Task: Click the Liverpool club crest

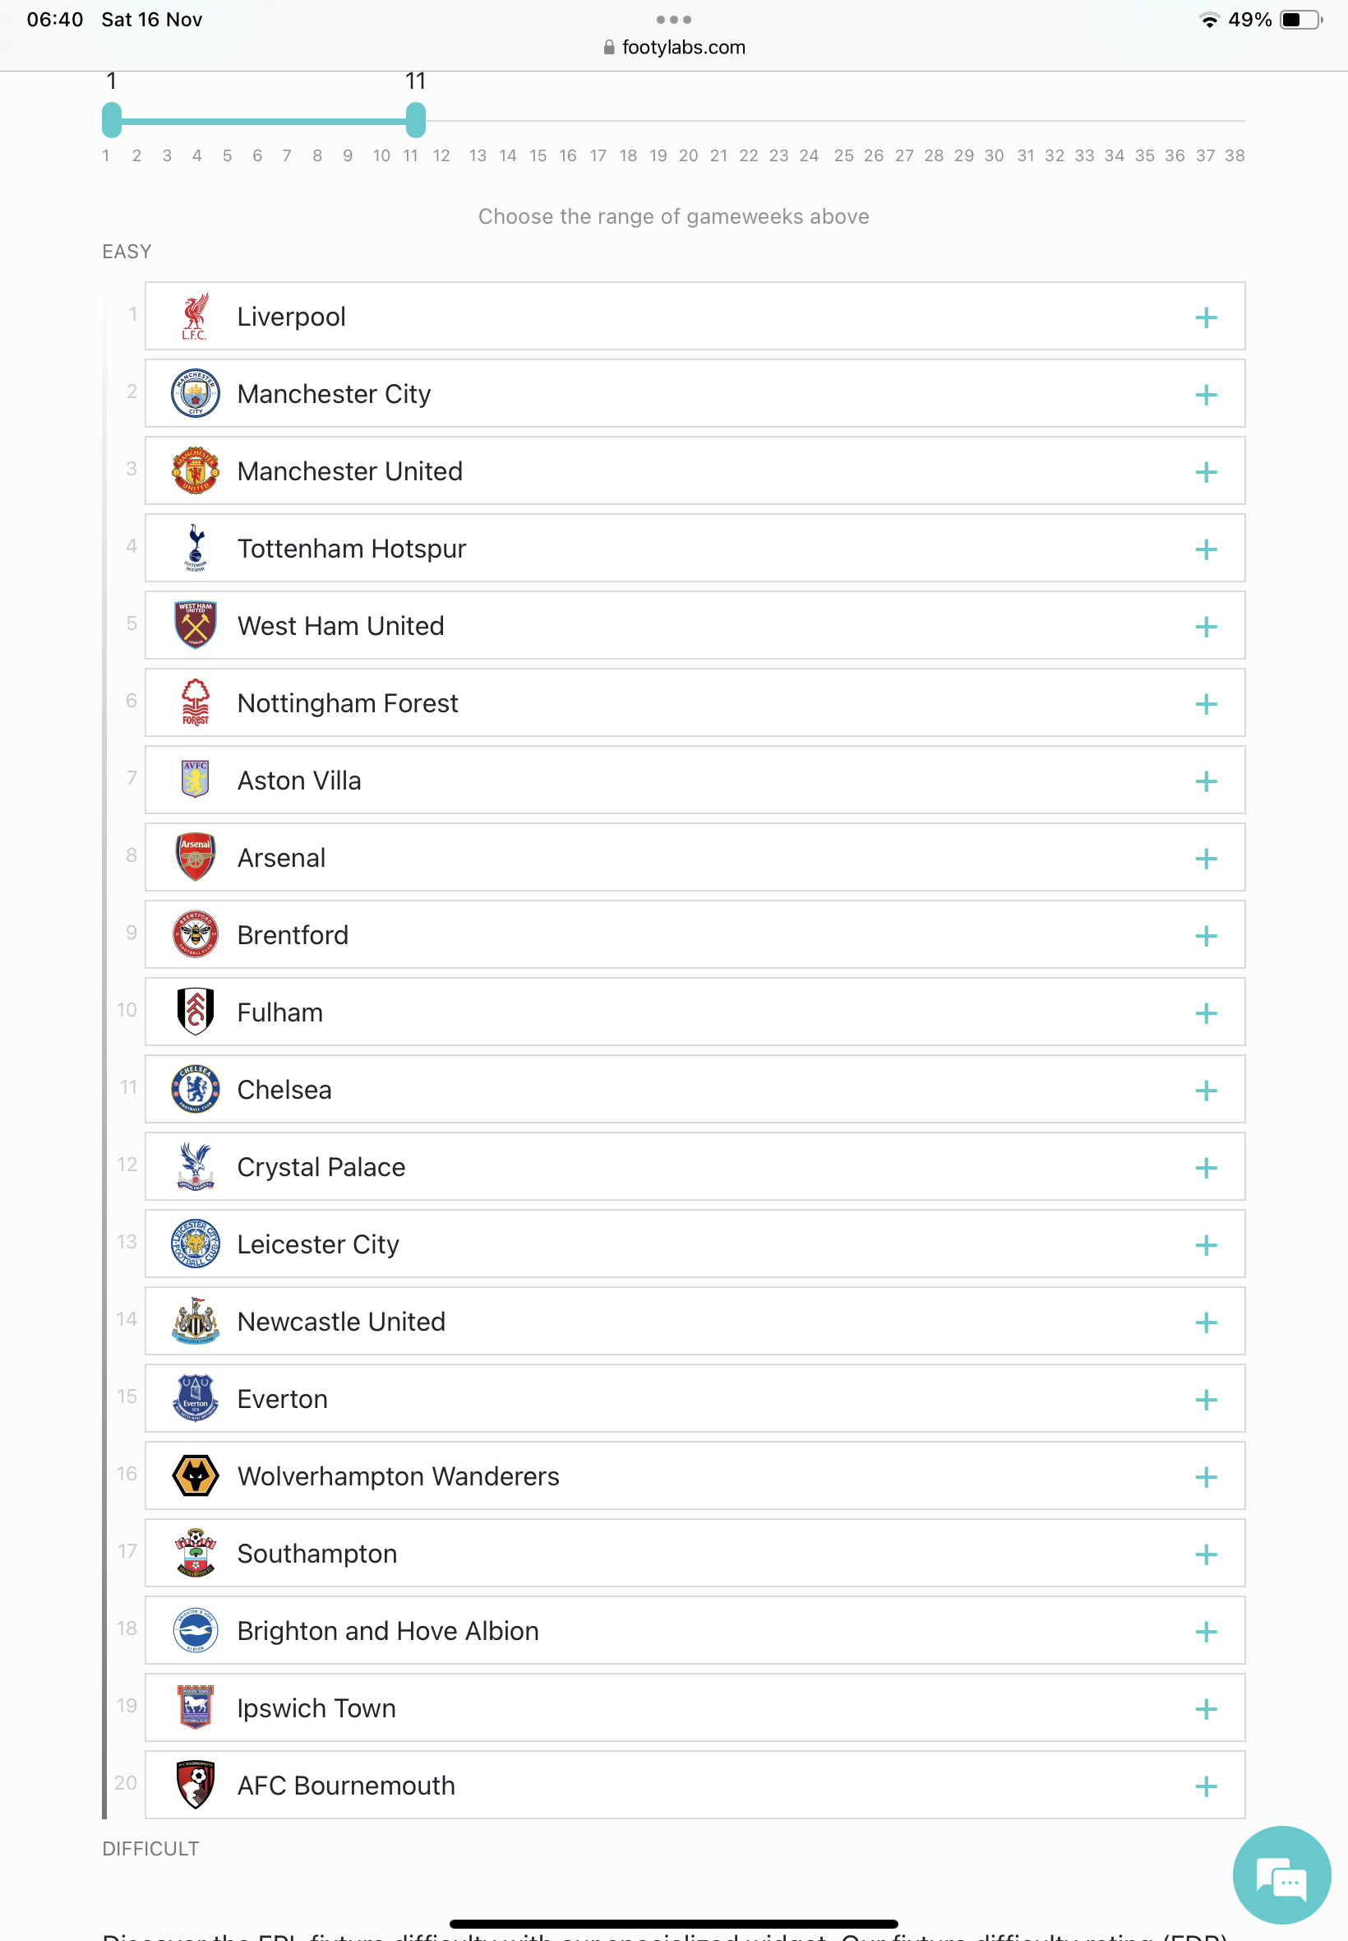Action: [195, 317]
